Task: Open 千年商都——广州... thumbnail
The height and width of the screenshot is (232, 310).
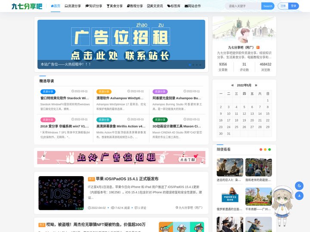Action: (259, 196)
